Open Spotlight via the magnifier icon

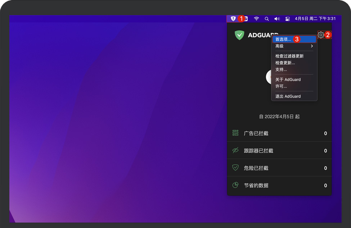(x=267, y=18)
